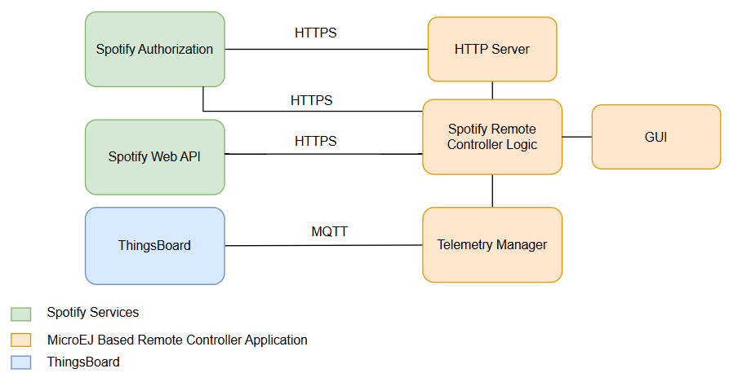The height and width of the screenshot is (373, 729).
Task: Click the orange MicroEJ legend swatch
Action: pos(21,340)
